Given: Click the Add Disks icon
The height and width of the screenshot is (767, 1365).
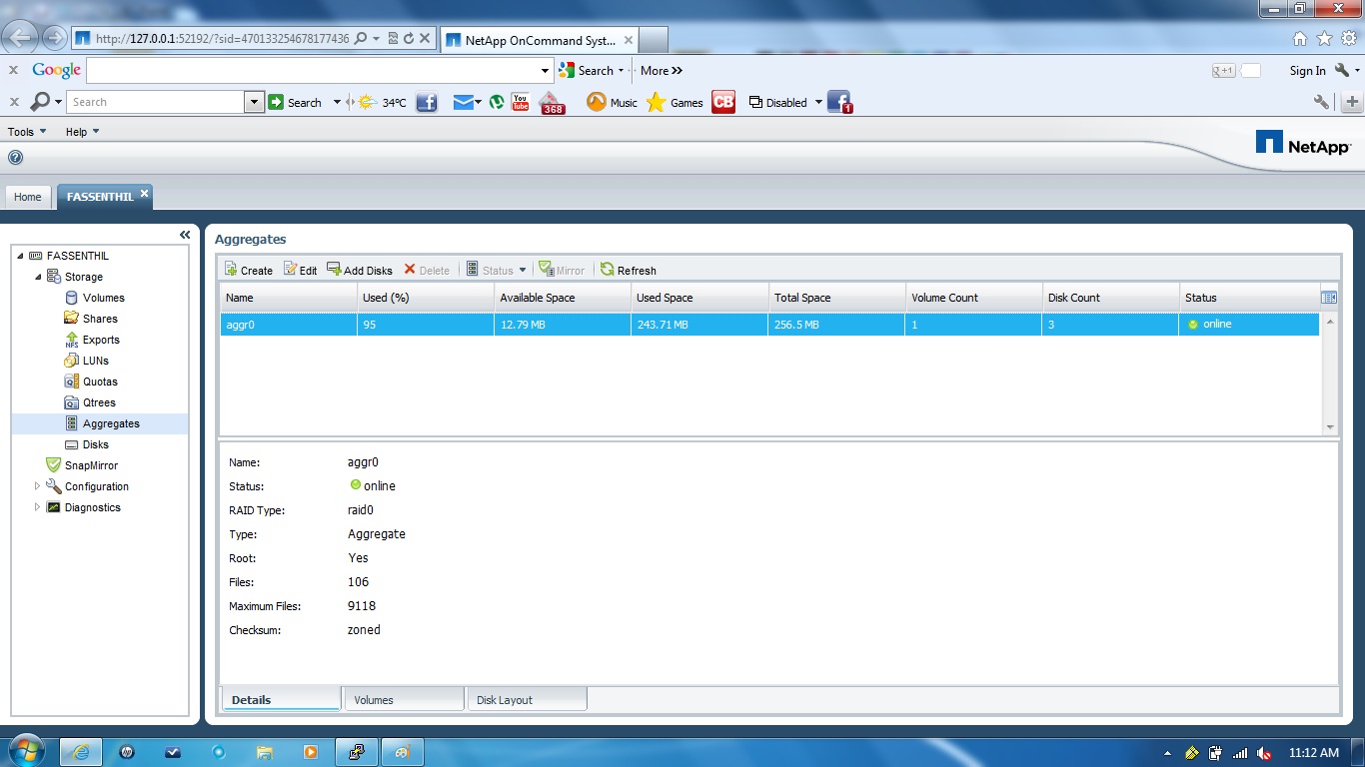Looking at the screenshot, I should 360,270.
